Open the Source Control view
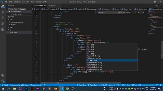Screen dimensions: 163x91 (x=3, y=18)
